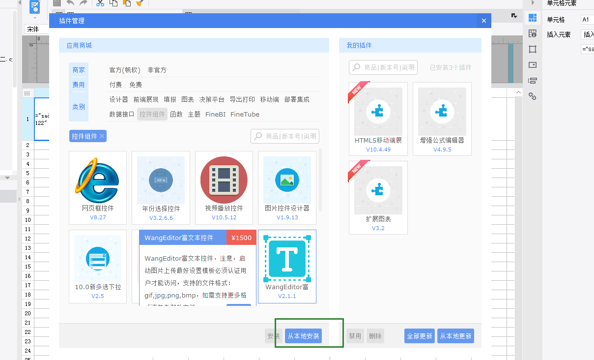Click the 从本地安装 button
594x360 pixels.
303,336
